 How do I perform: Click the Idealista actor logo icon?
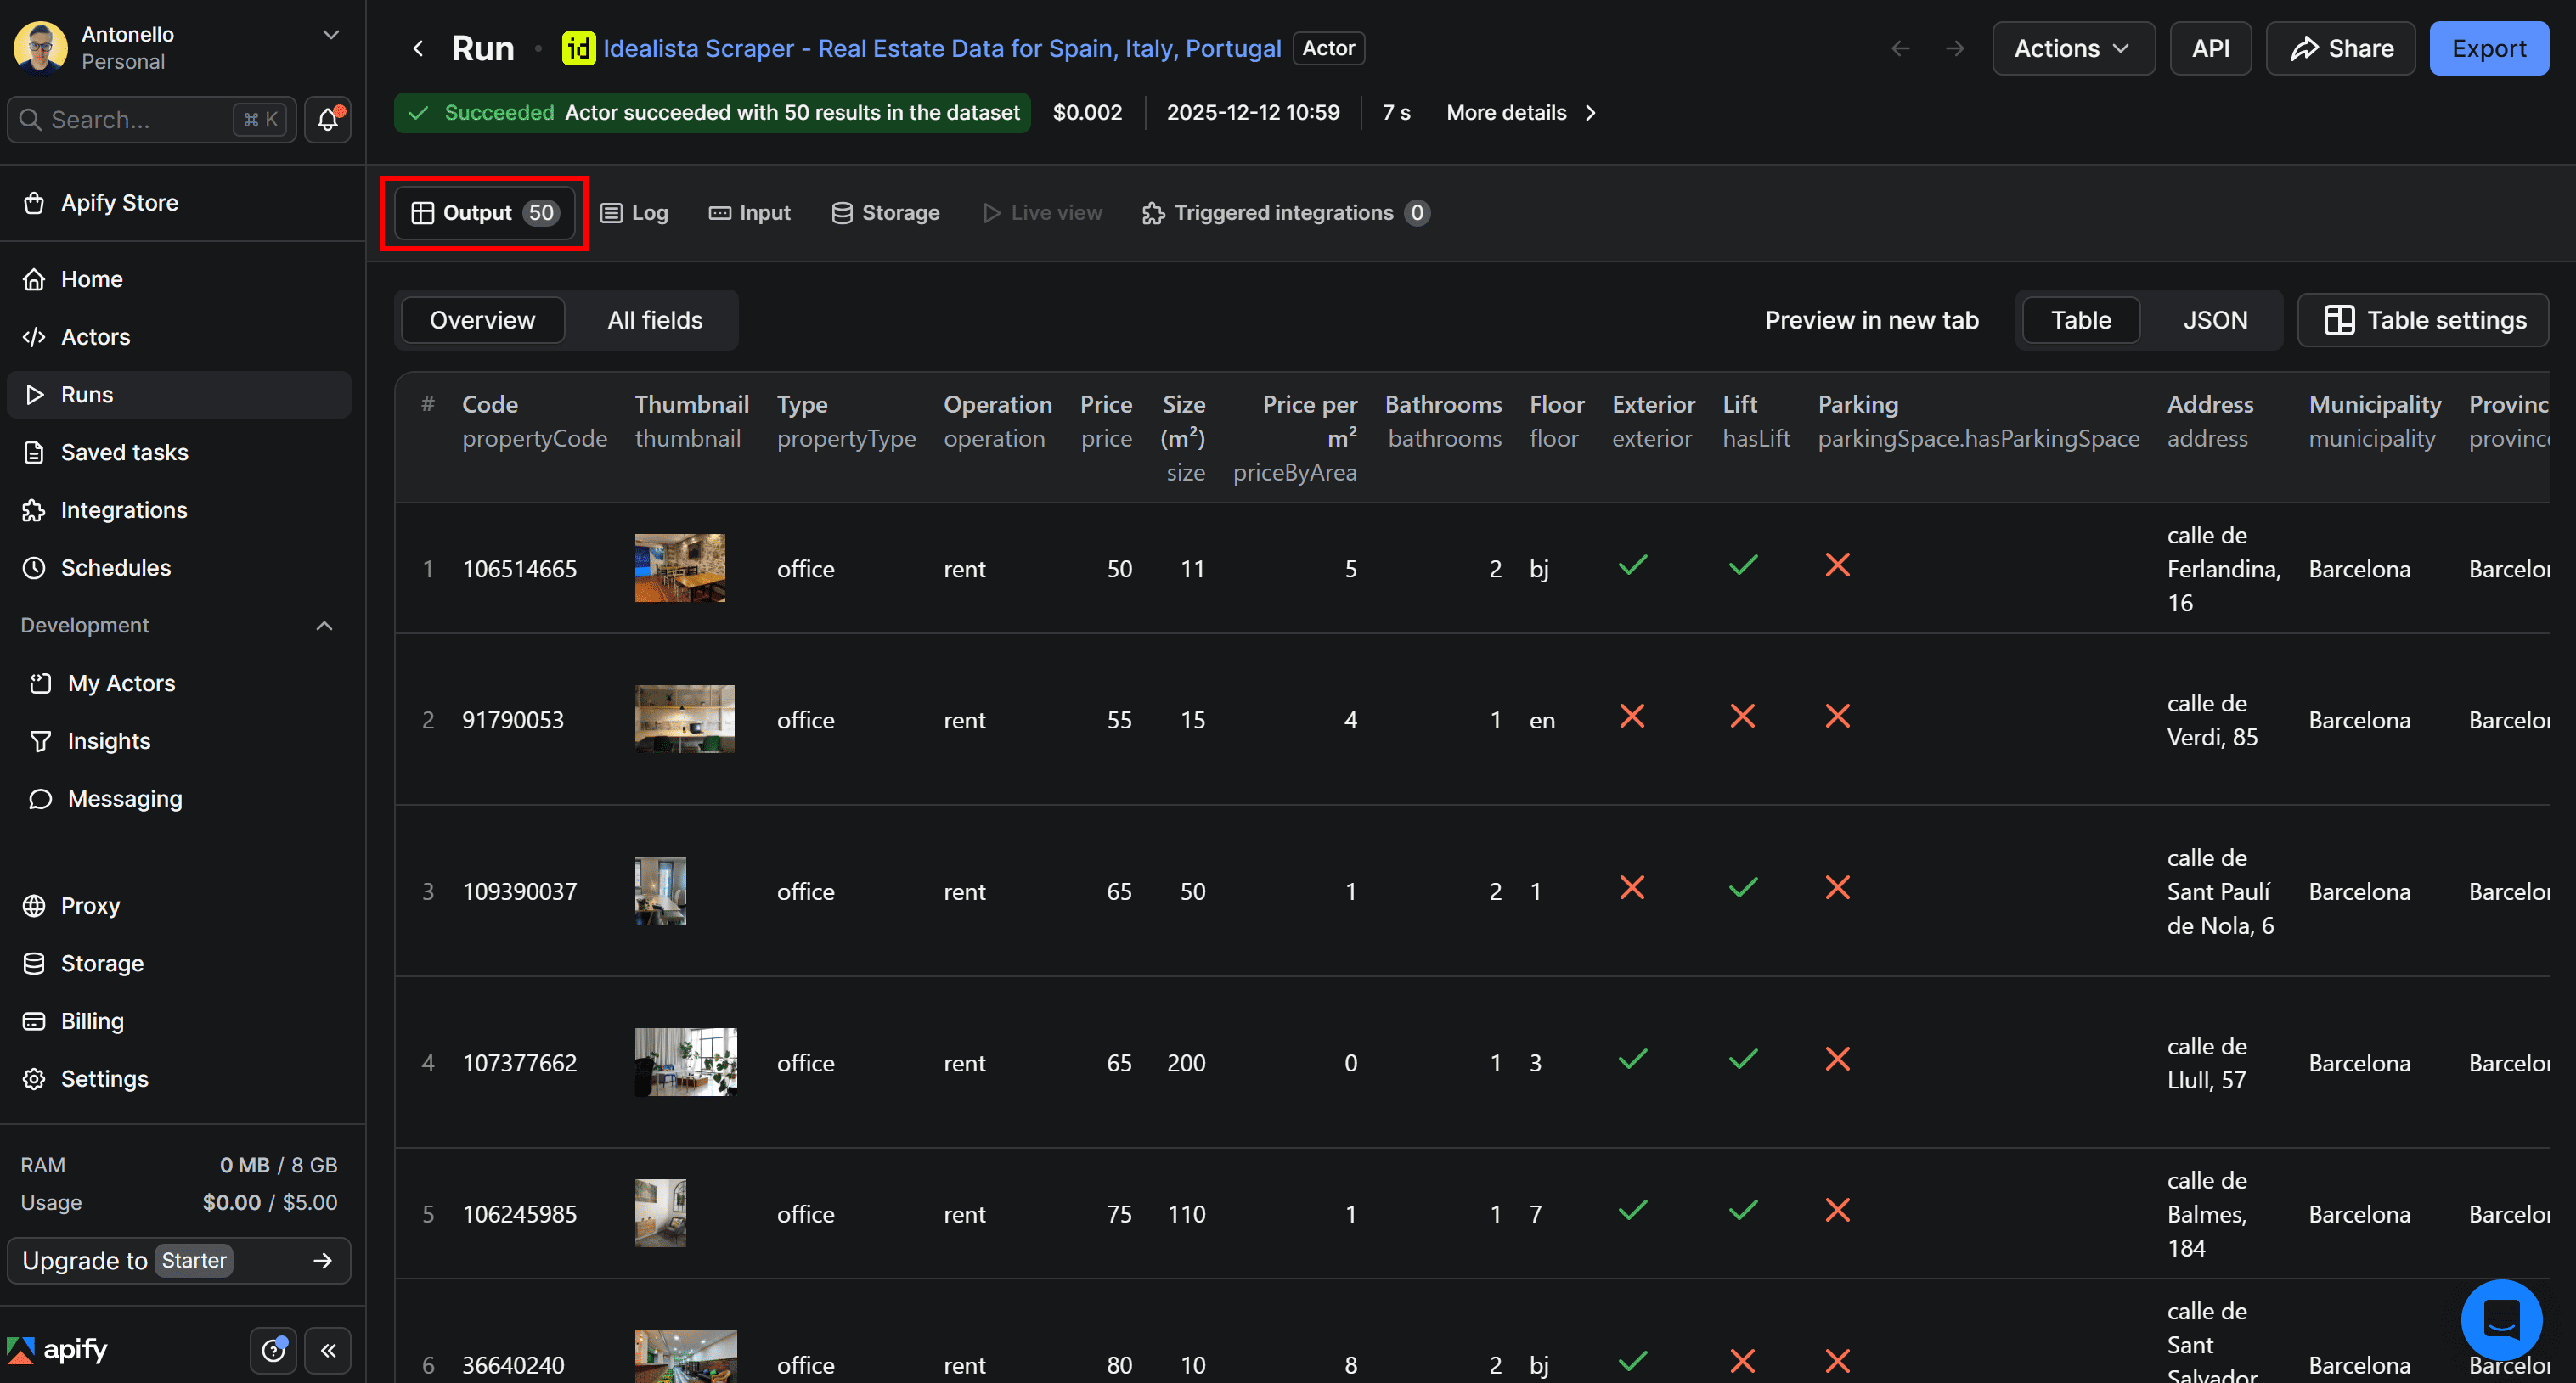[578, 48]
